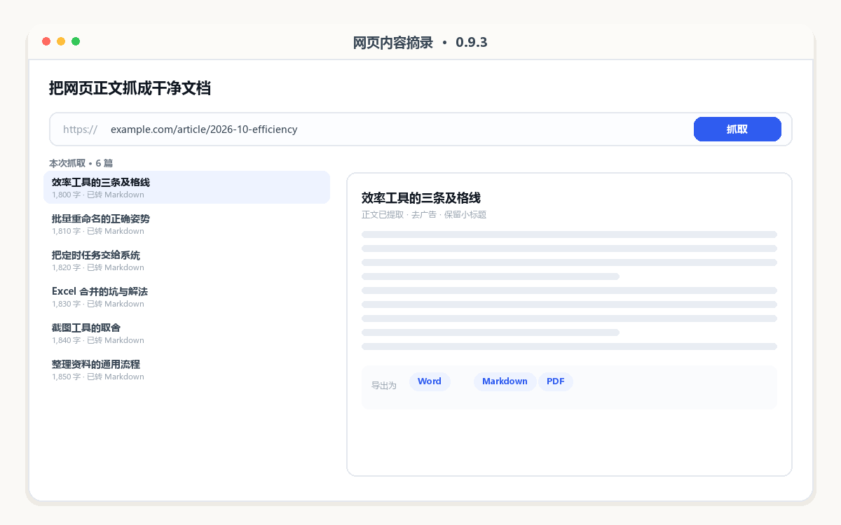Click text 1,830 字 · 已转 Markdown
841x525 pixels.
tap(98, 304)
